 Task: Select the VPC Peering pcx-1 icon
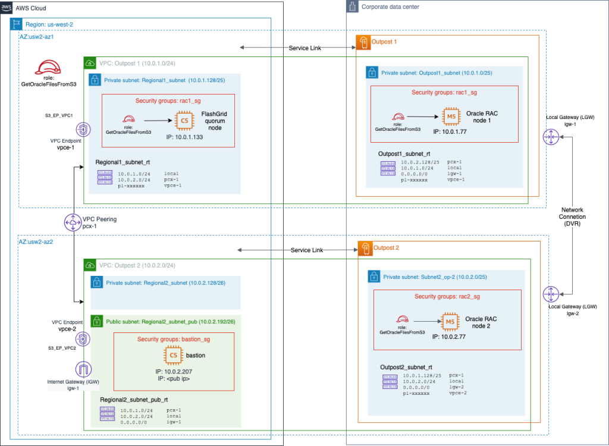pyautogui.click(x=73, y=222)
